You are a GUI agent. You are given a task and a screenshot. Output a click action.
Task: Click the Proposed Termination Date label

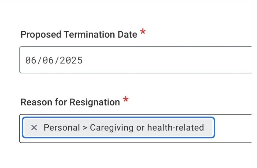pos(79,35)
